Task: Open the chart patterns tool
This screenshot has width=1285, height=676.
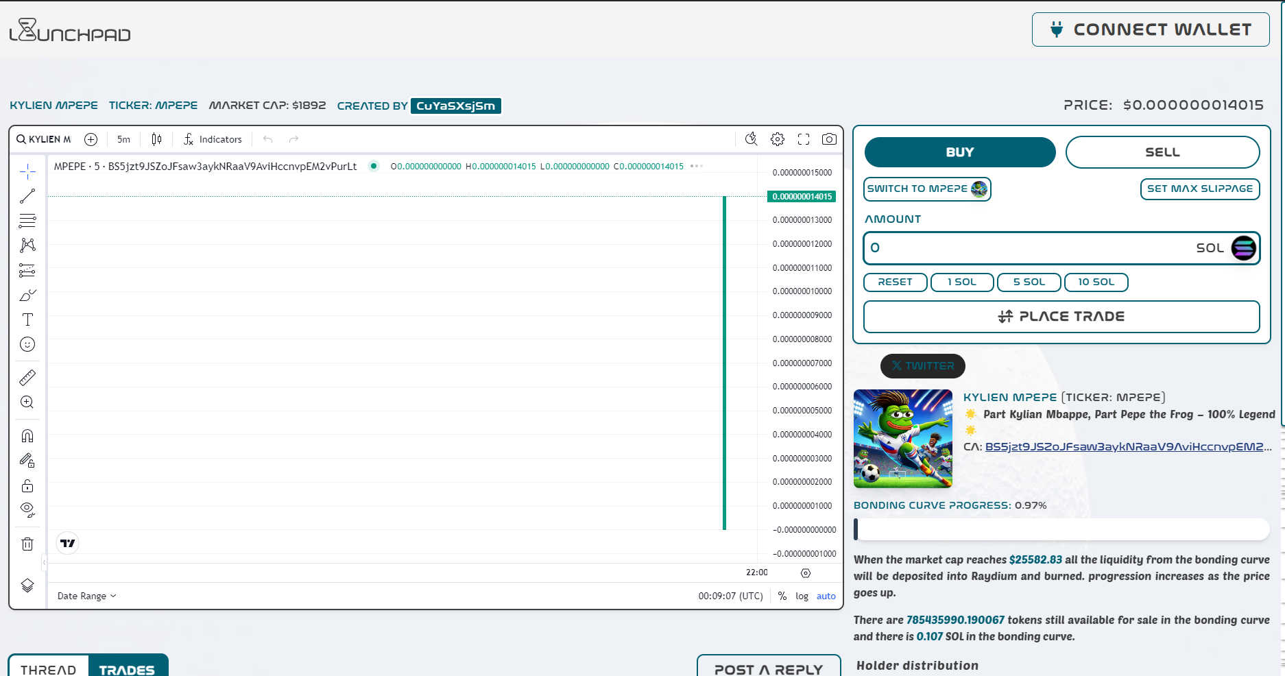Action: (27, 245)
